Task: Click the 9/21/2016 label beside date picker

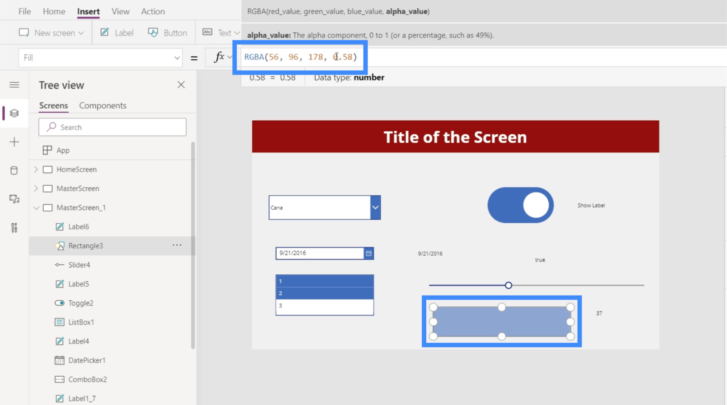Action: (x=430, y=254)
